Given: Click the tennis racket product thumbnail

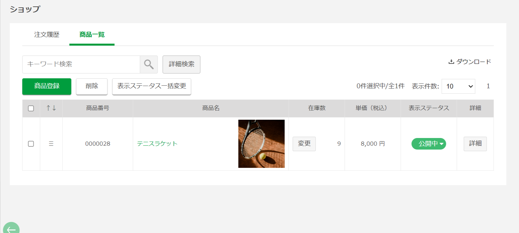Looking at the screenshot, I should coord(261,144).
